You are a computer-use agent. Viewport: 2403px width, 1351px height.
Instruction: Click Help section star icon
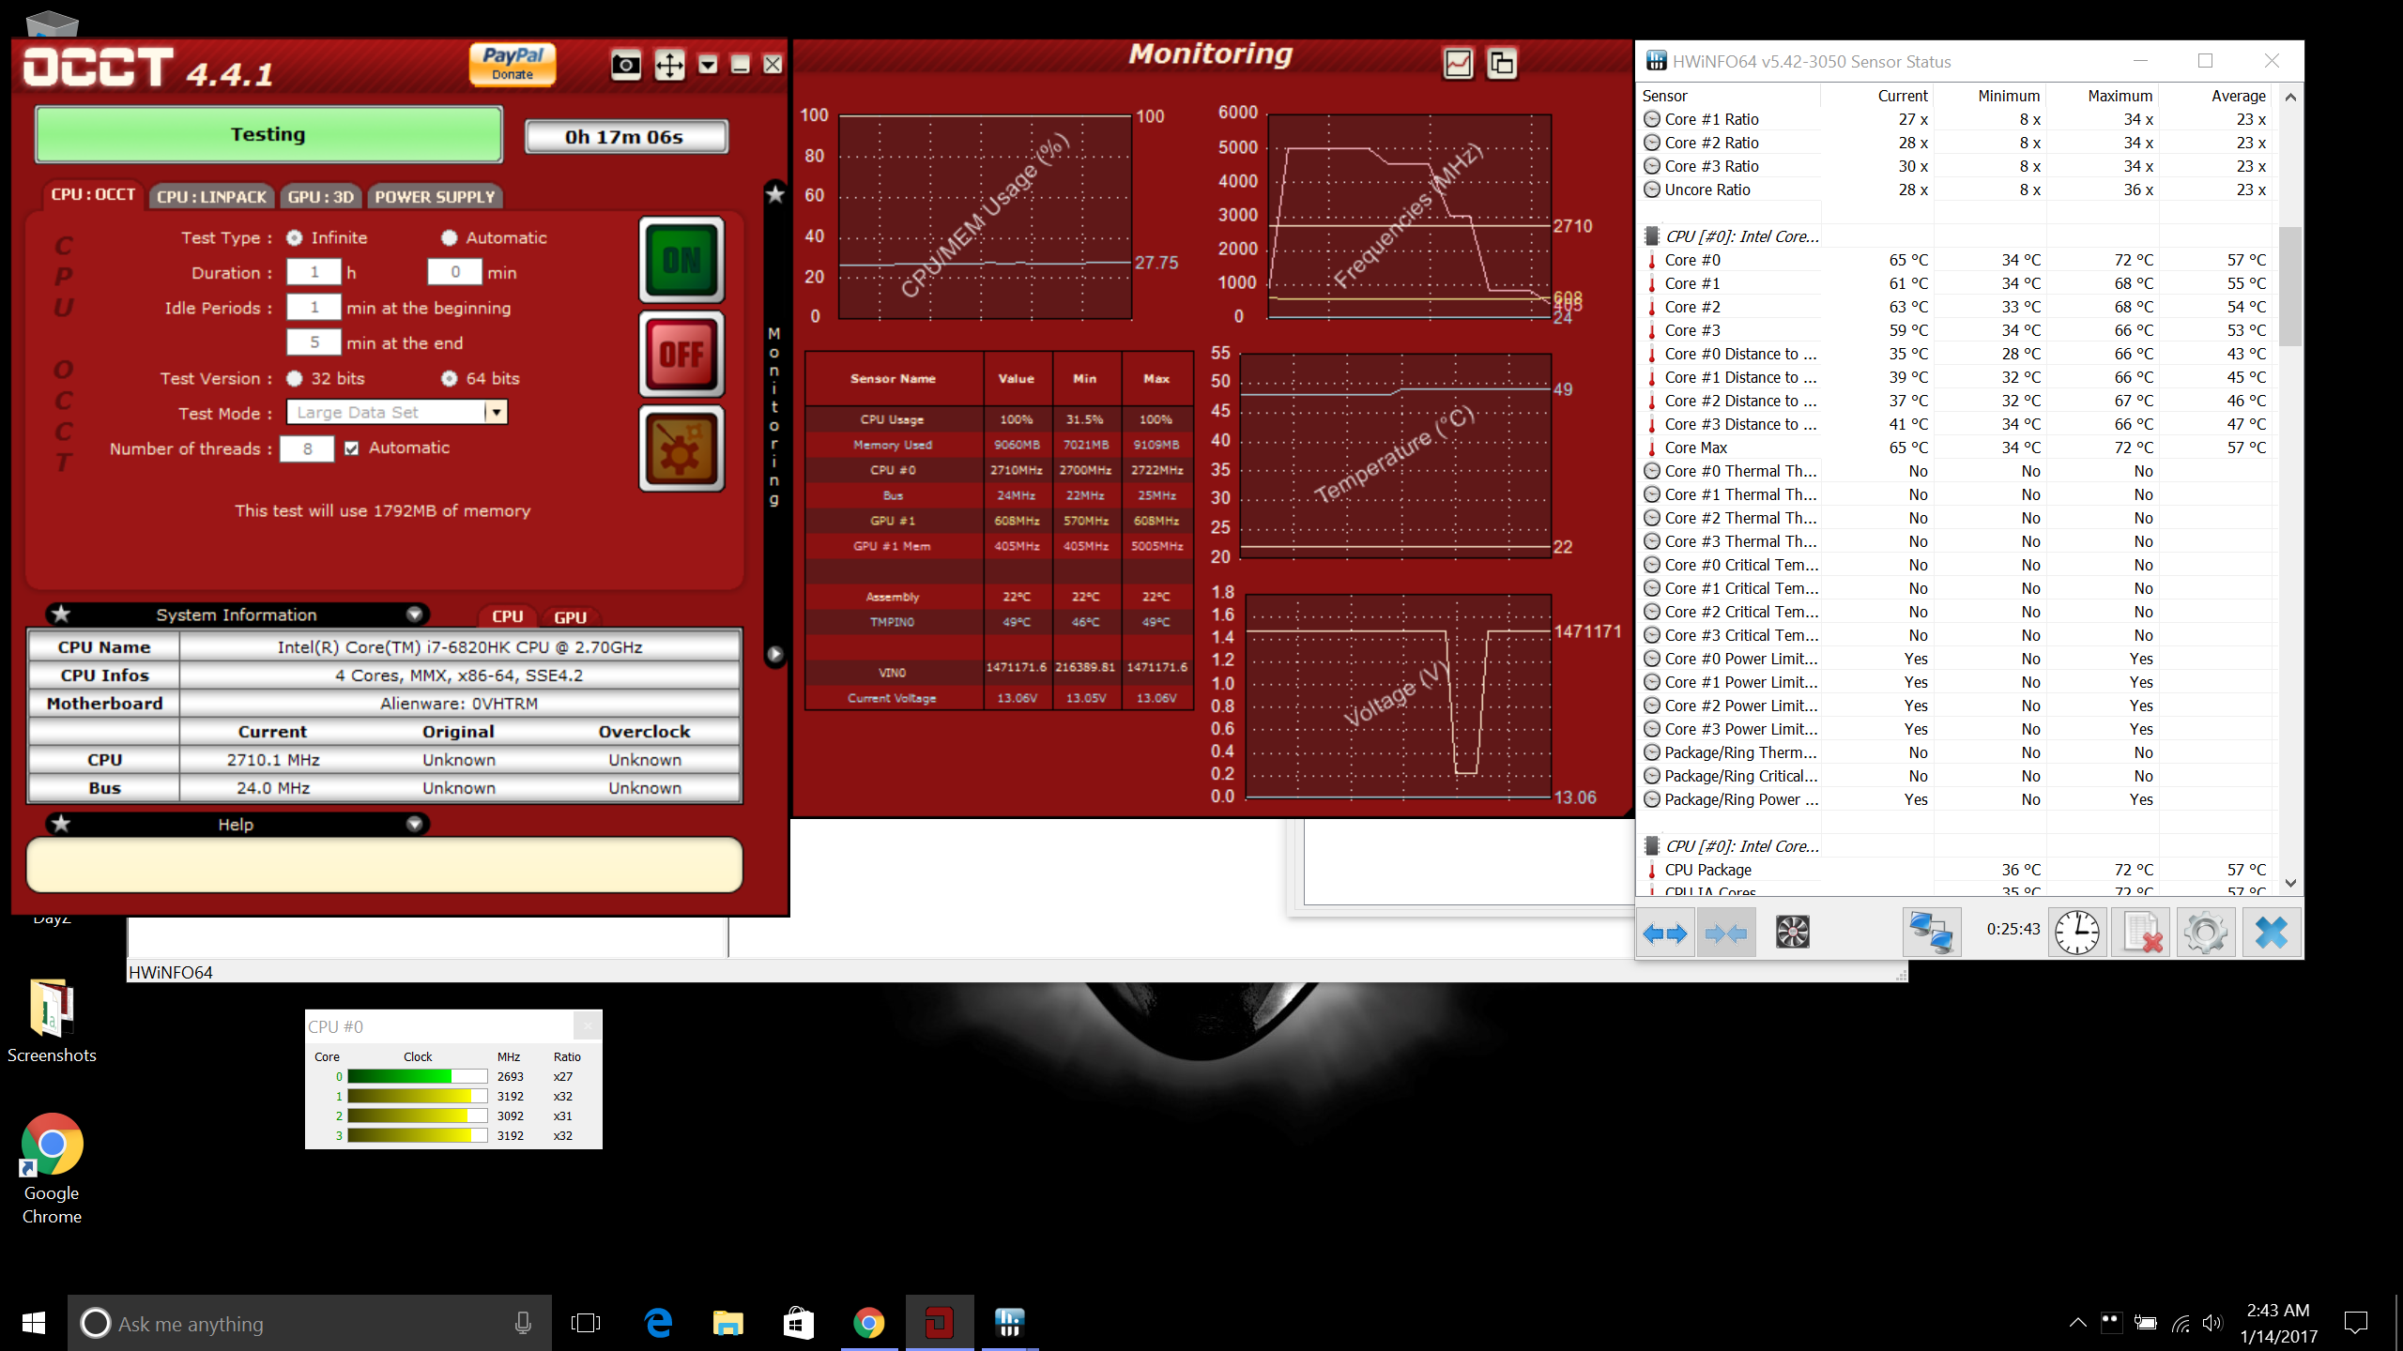coord(61,824)
